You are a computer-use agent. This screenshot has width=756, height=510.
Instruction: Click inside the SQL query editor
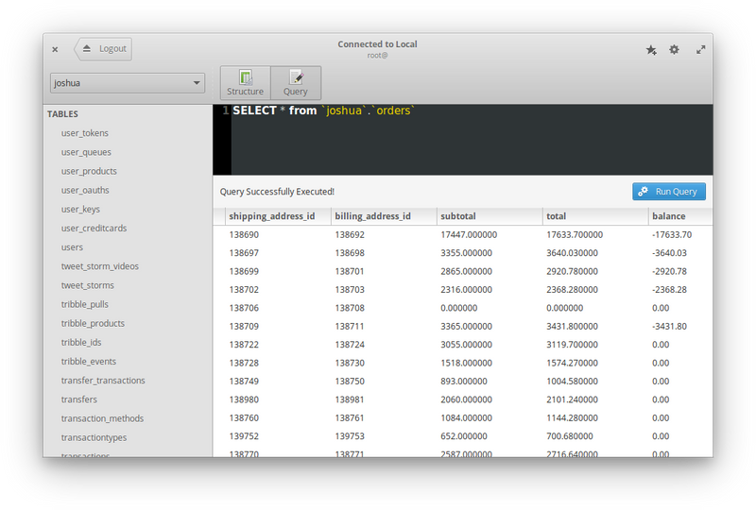(x=472, y=140)
